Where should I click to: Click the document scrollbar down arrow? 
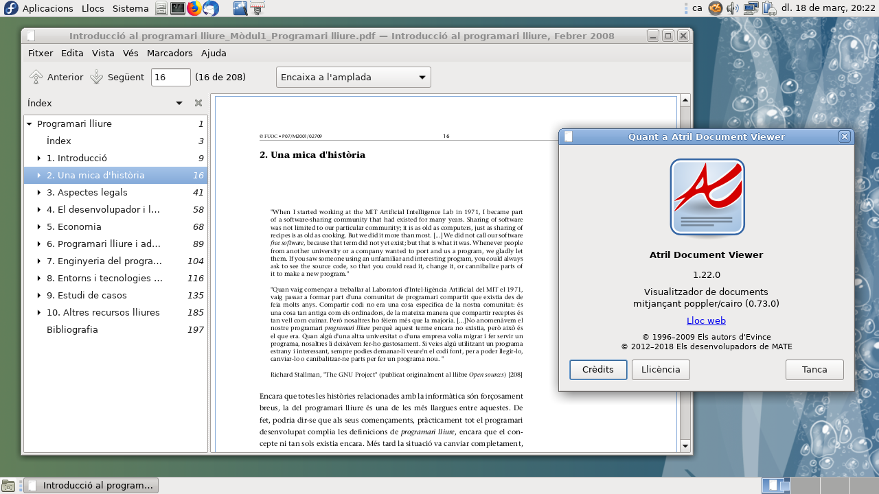(685, 446)
